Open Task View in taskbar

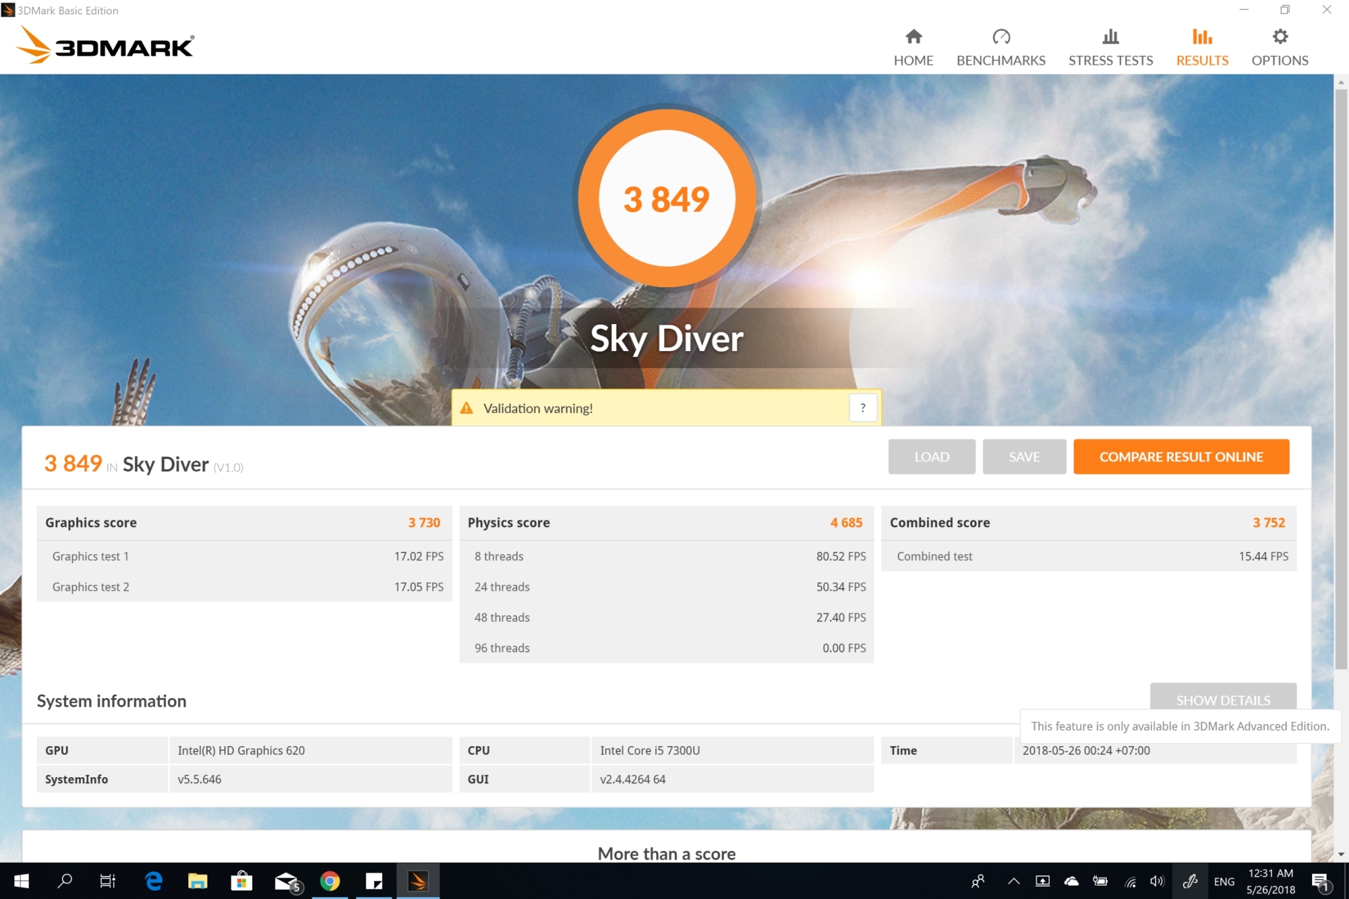(107, 881)
